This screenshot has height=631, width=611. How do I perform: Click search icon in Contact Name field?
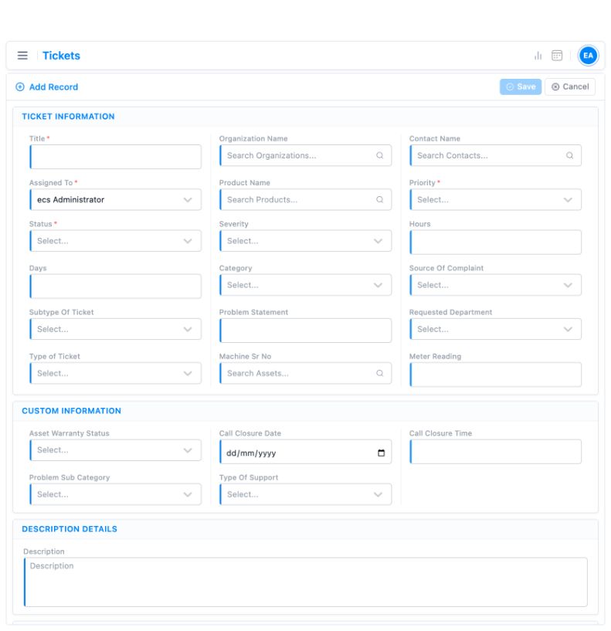(x=569, y=155)
